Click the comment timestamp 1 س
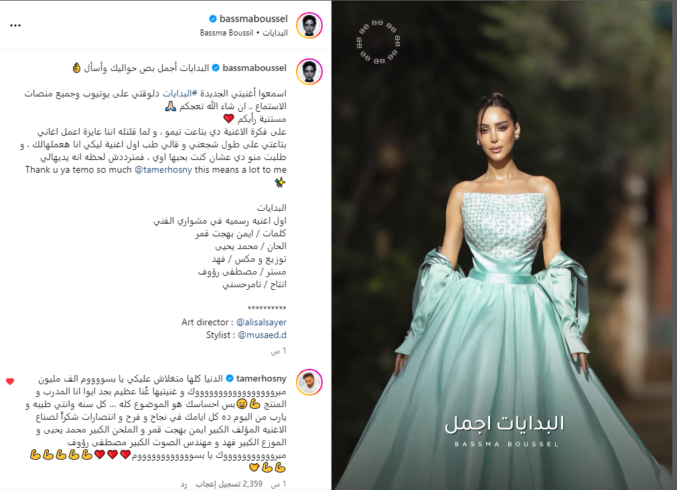Viewport: 677px width, 490px height. pyautogui.click(x=279, y=485)
